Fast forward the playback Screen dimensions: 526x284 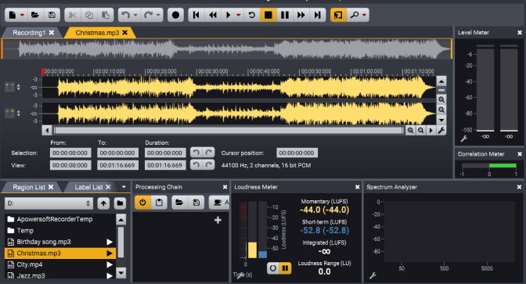tap(301, 15)
